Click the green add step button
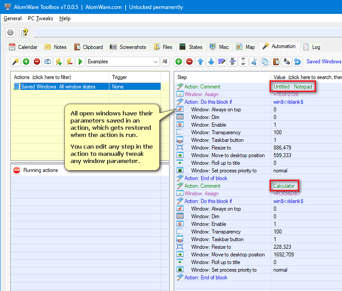The width and height of the screenshot is (342, 291). [x=179, y=62]
